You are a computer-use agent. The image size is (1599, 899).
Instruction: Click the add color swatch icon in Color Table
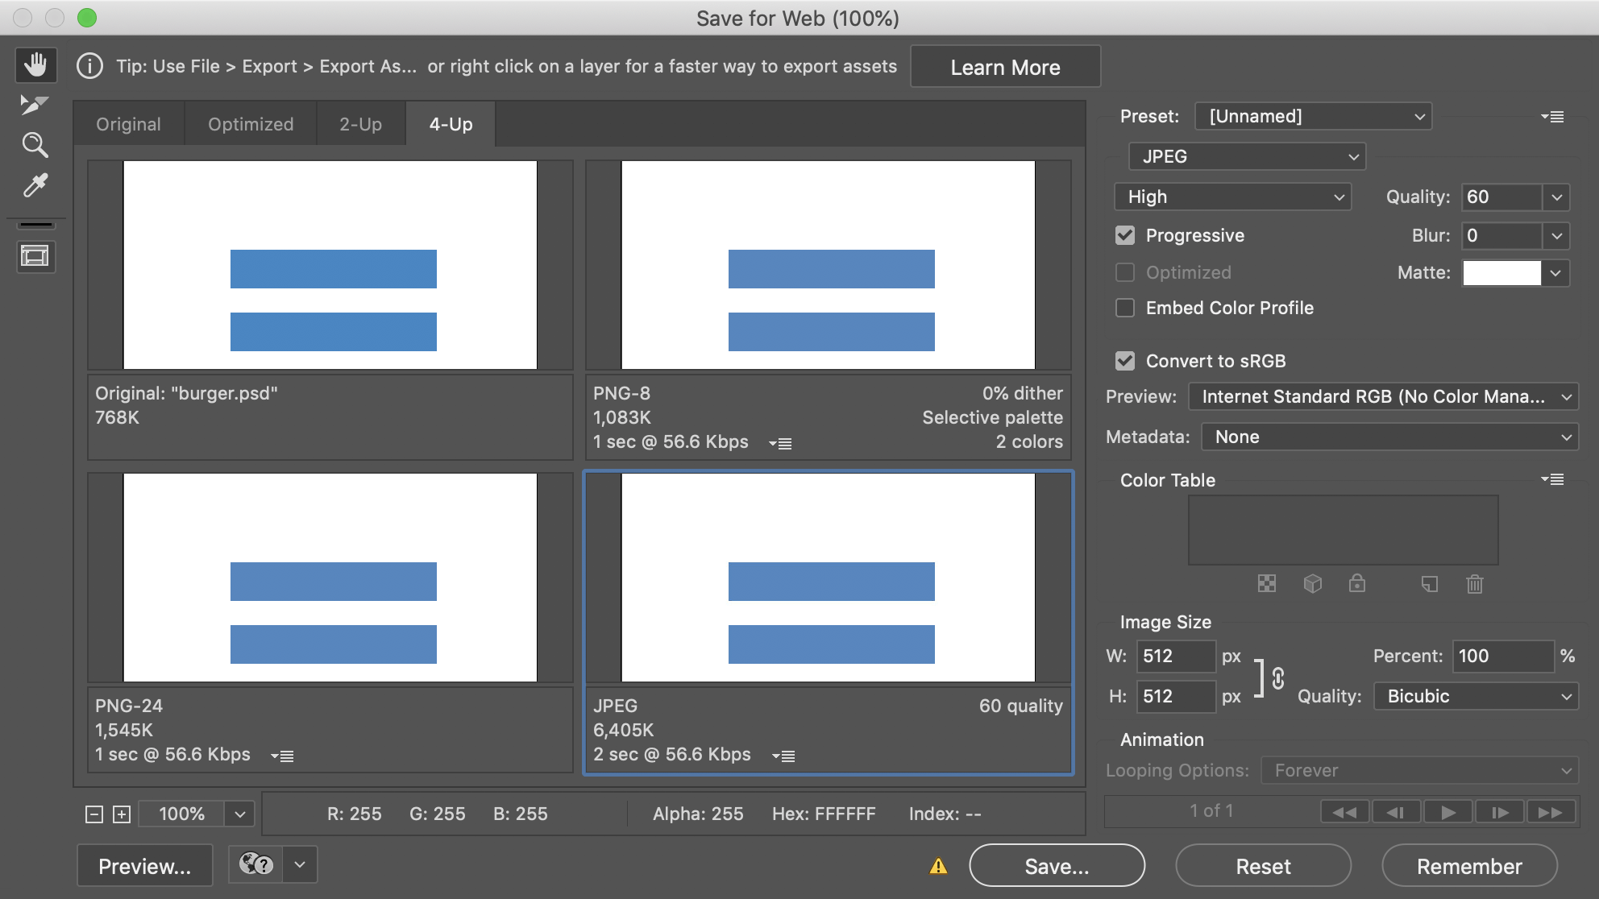(1427, 582)
